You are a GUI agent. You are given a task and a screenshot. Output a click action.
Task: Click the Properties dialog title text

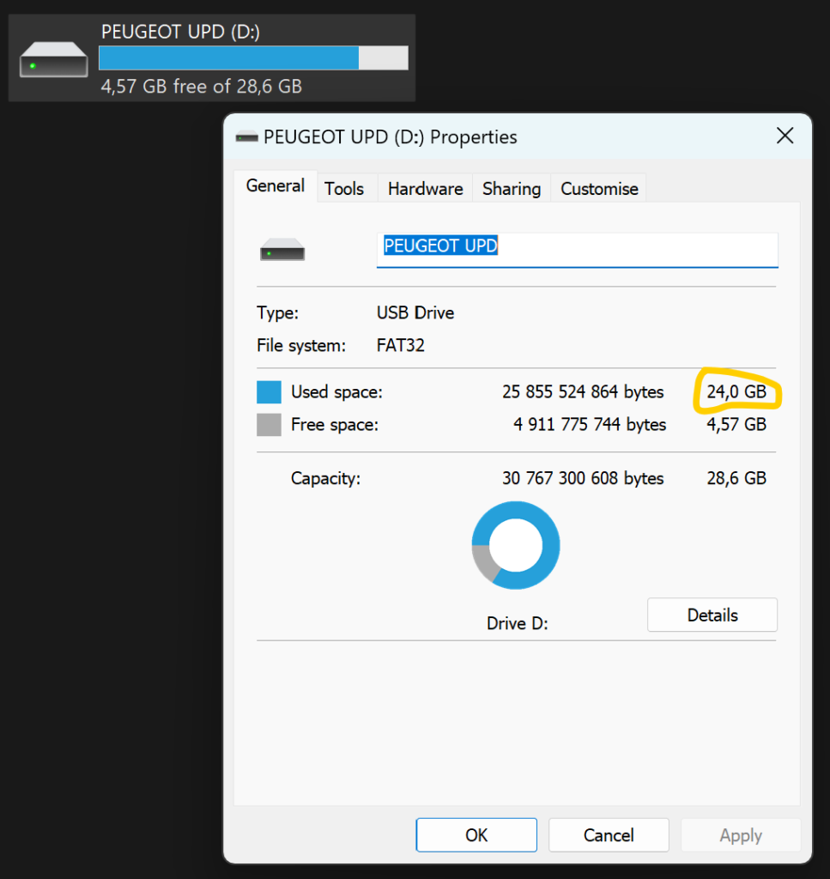tap(390, 137)
